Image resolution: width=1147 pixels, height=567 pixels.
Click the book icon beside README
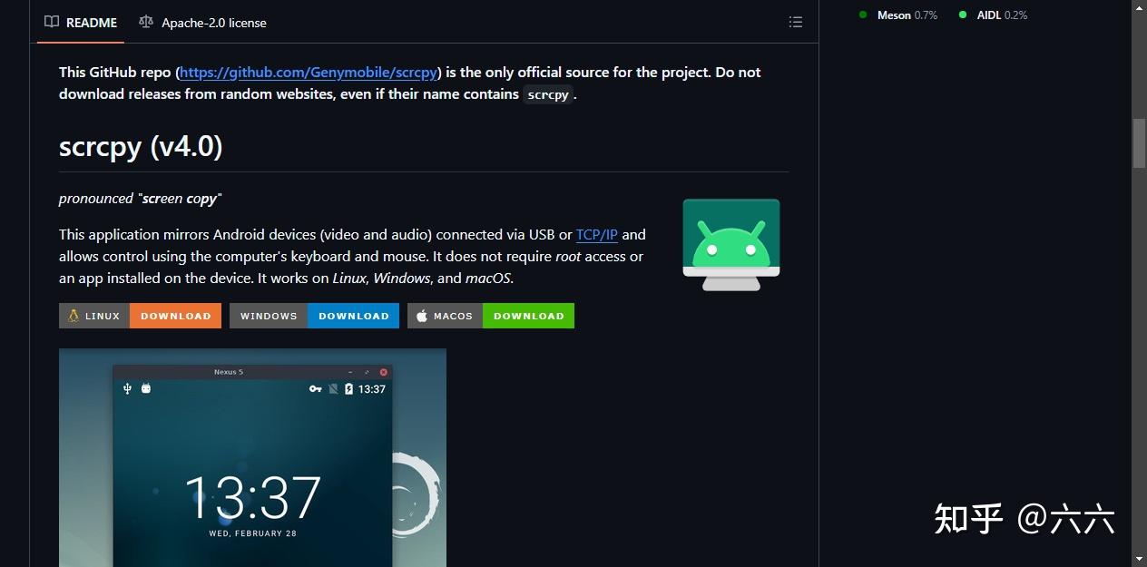[x=52, y=22]
